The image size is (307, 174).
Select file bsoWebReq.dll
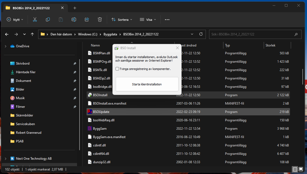coord(104,120)
